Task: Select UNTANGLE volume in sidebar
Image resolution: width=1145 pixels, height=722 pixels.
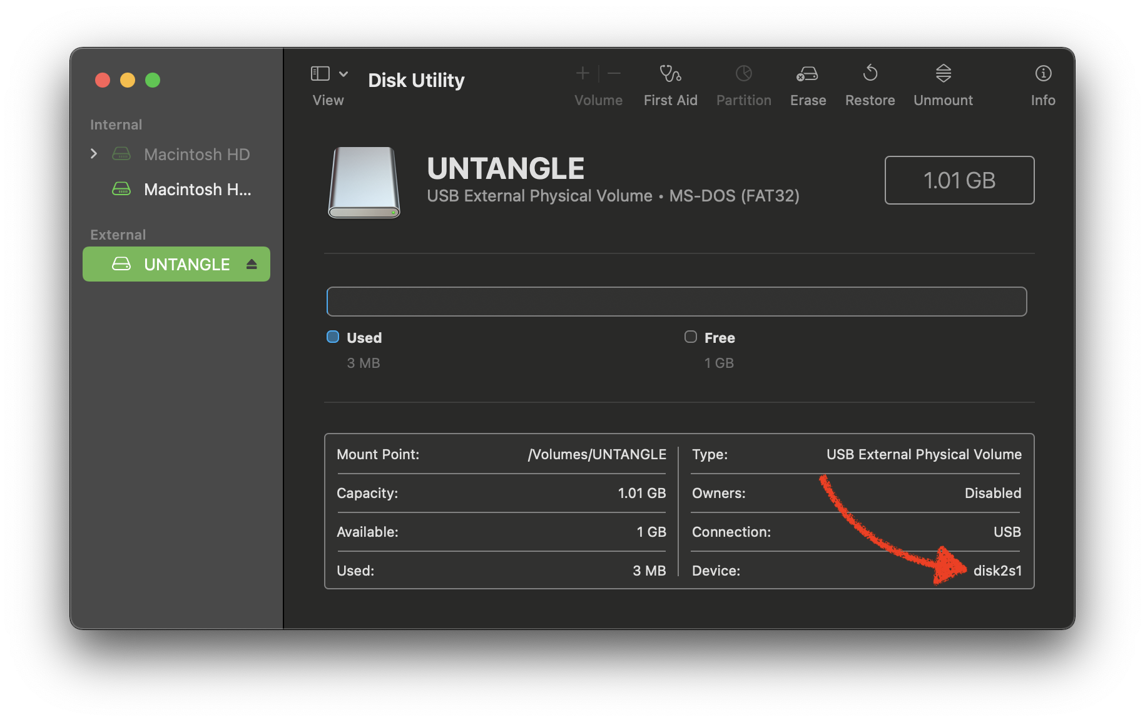Action: coord(176,264)
